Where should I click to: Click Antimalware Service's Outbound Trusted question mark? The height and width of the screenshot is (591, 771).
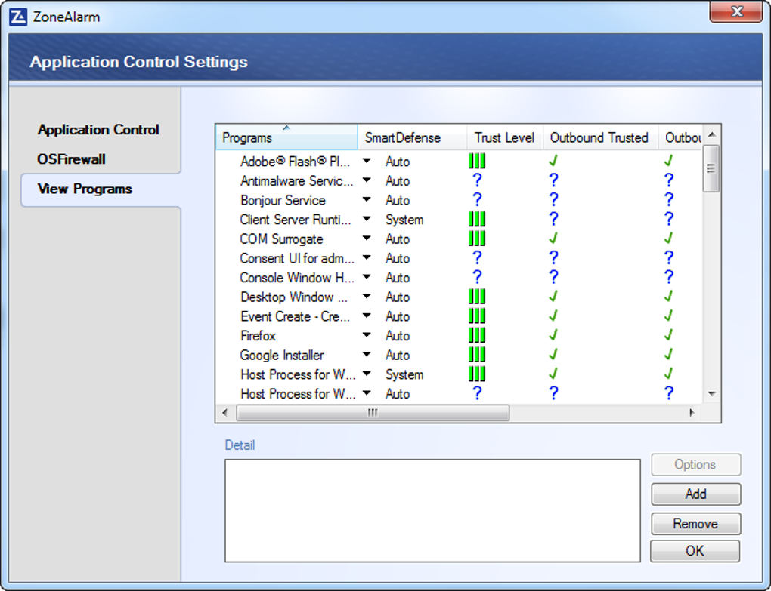click(553, 180)
